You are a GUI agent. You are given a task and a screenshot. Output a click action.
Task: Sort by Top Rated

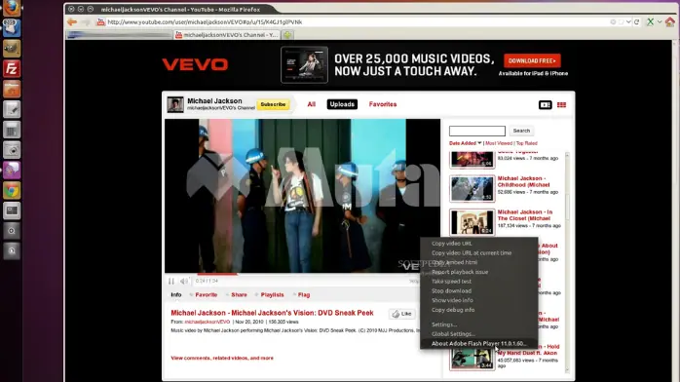(526, 143)
